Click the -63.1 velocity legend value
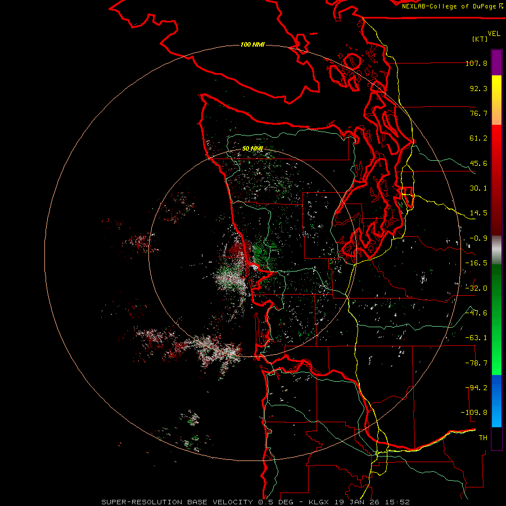506x506 pixels. click(476, 338)
